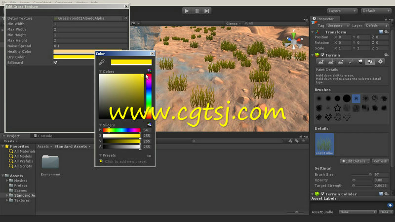395x222 pixels.
Task: Expand the Meshes folder
Action: point(7,181)
